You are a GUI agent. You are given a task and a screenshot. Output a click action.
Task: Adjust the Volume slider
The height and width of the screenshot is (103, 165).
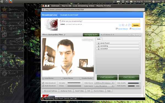pos(73,86)
